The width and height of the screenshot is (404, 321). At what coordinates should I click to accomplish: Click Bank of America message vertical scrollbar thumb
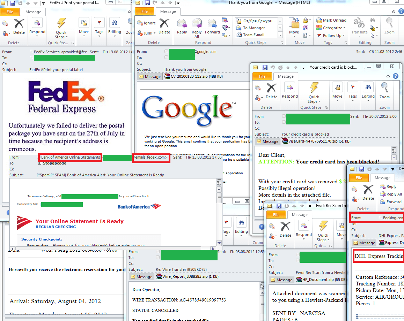[x=219, y=198]
